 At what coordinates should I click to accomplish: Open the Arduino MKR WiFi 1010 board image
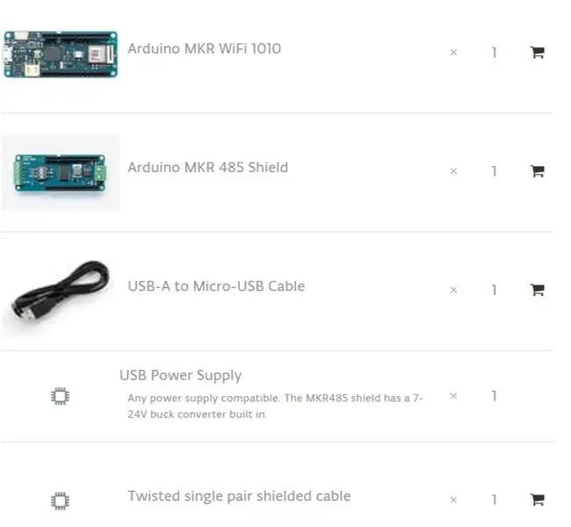tap(61, 54)
